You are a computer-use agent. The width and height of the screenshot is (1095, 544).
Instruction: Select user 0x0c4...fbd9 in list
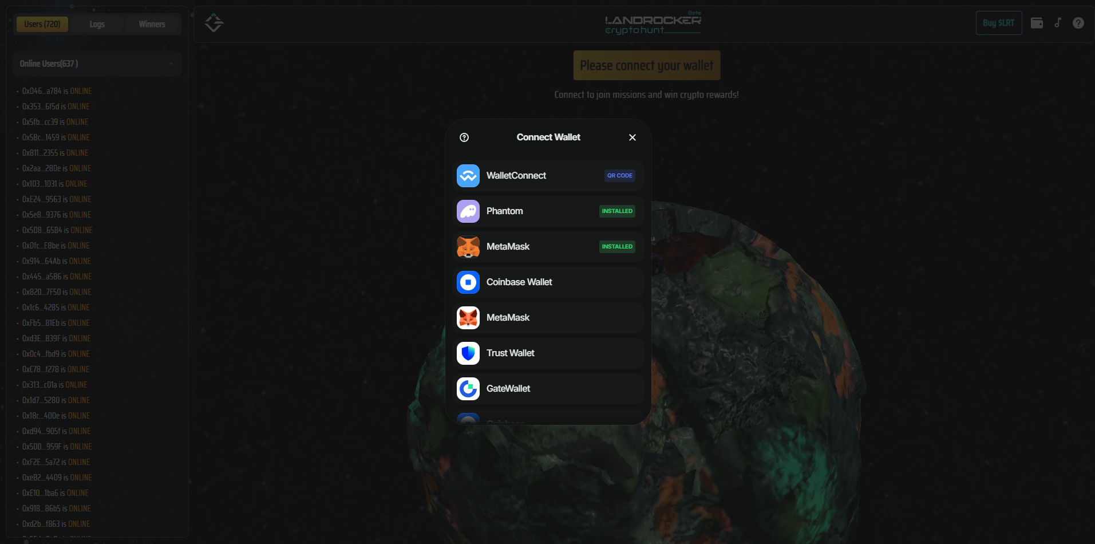56,354
